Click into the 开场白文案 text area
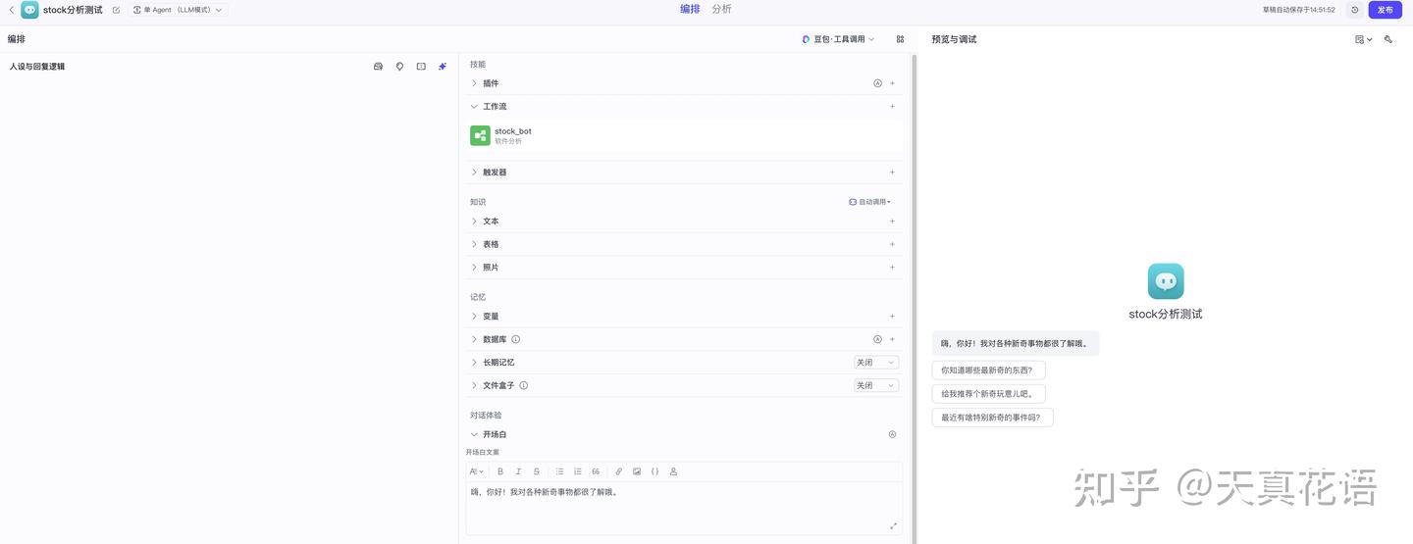 click(x=684, y=508)
